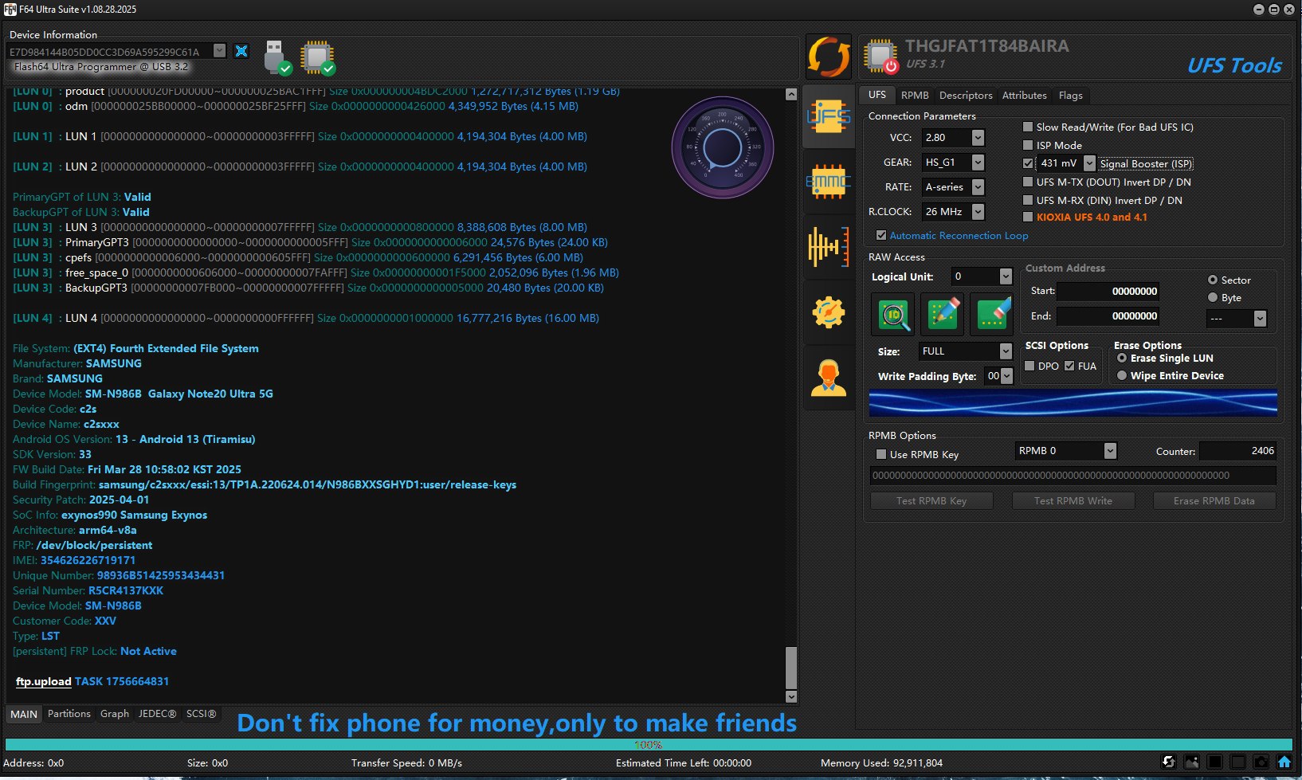Check Use RPMB Key
This screenshot has width=1302, height=780.
click(881, 454)
